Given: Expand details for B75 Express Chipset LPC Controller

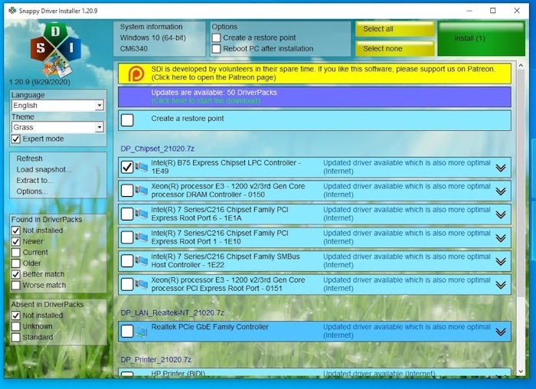Looking at the screenshot, I should [501, 168].
